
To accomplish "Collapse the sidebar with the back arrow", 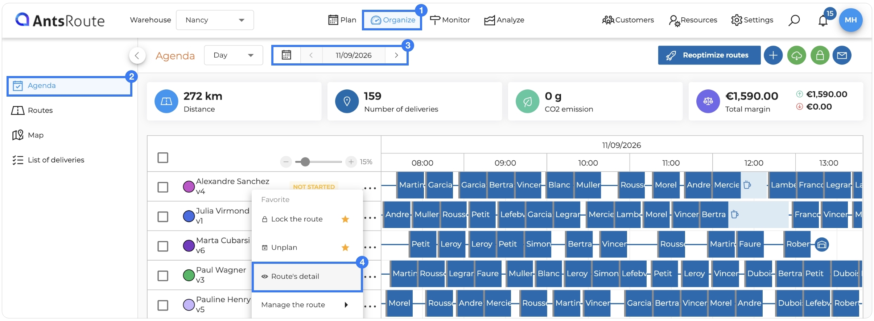I will pos(137,55).
